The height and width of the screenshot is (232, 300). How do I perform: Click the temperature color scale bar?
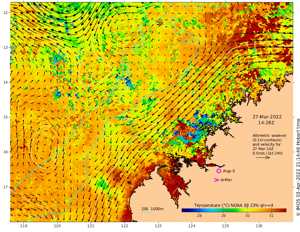[234, 211]
